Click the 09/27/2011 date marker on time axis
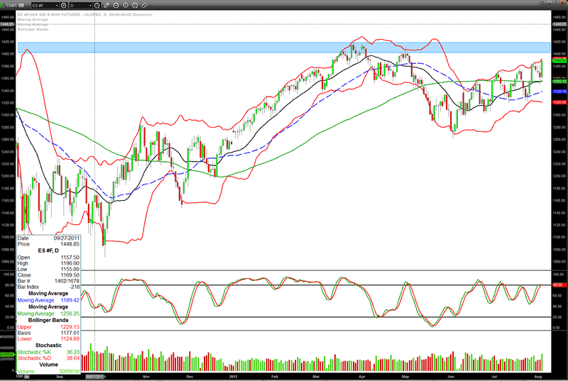The image size is (568, 381). (95, 377)
